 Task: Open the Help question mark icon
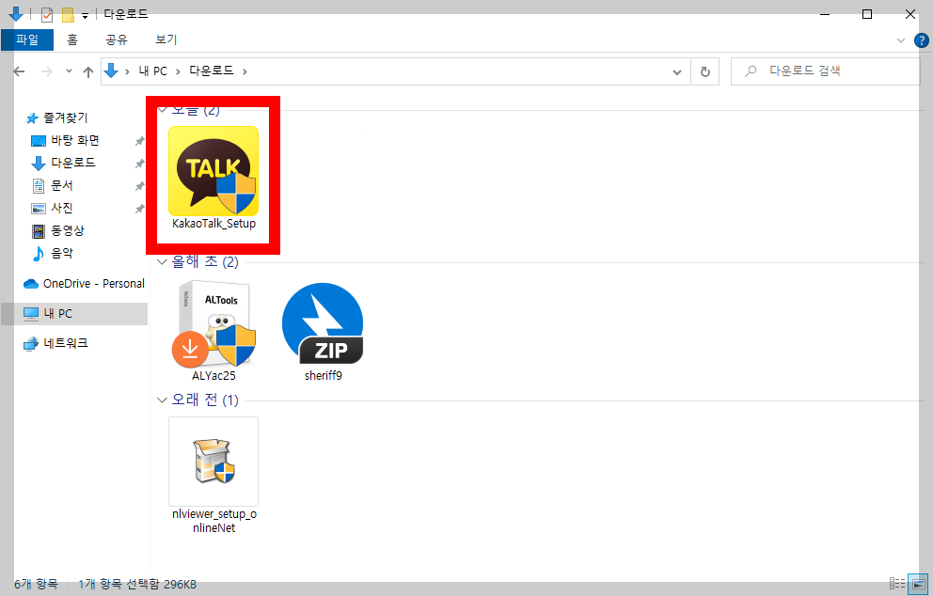point(921,39)
